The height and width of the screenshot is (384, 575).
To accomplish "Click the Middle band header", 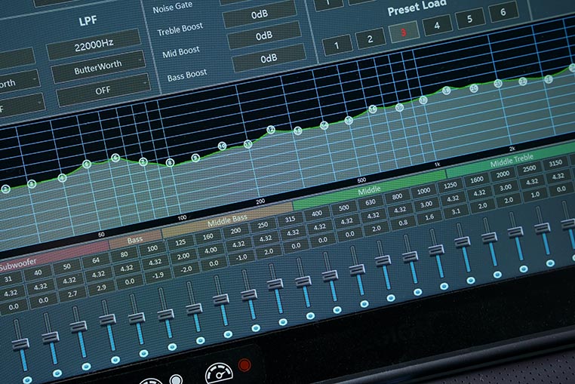I will tap(369, 190).
